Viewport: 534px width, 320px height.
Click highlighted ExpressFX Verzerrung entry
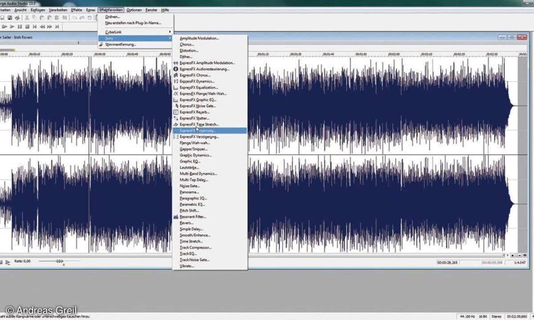210,131
